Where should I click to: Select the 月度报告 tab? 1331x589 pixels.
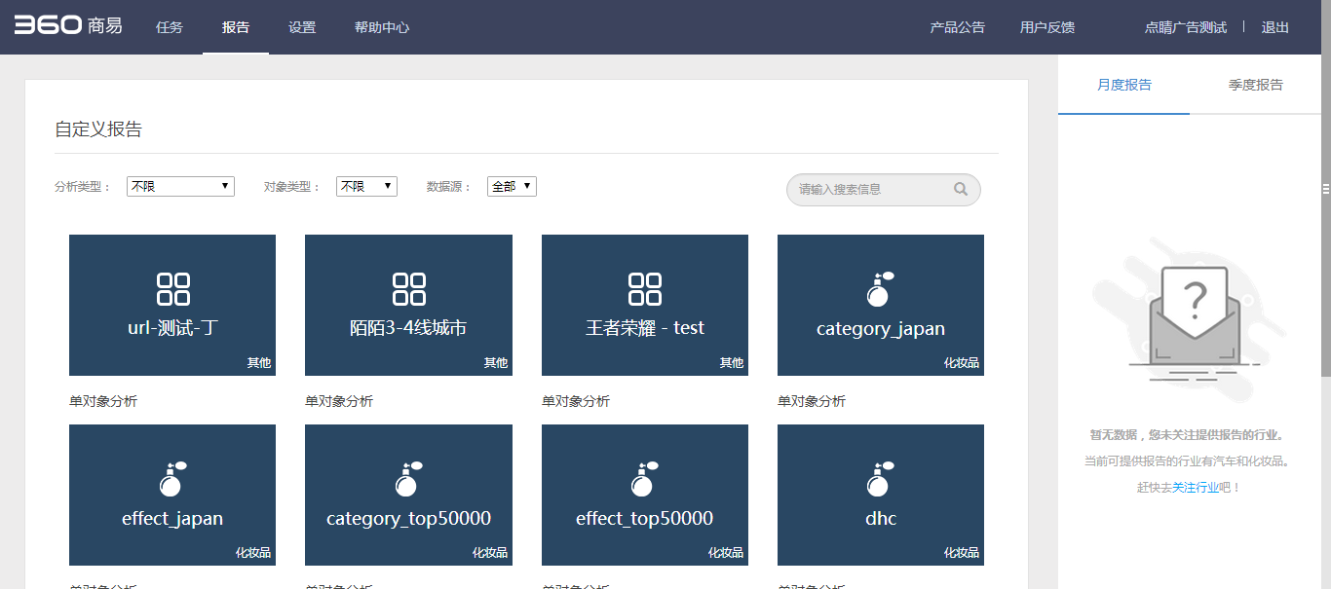coord(1123,85)
